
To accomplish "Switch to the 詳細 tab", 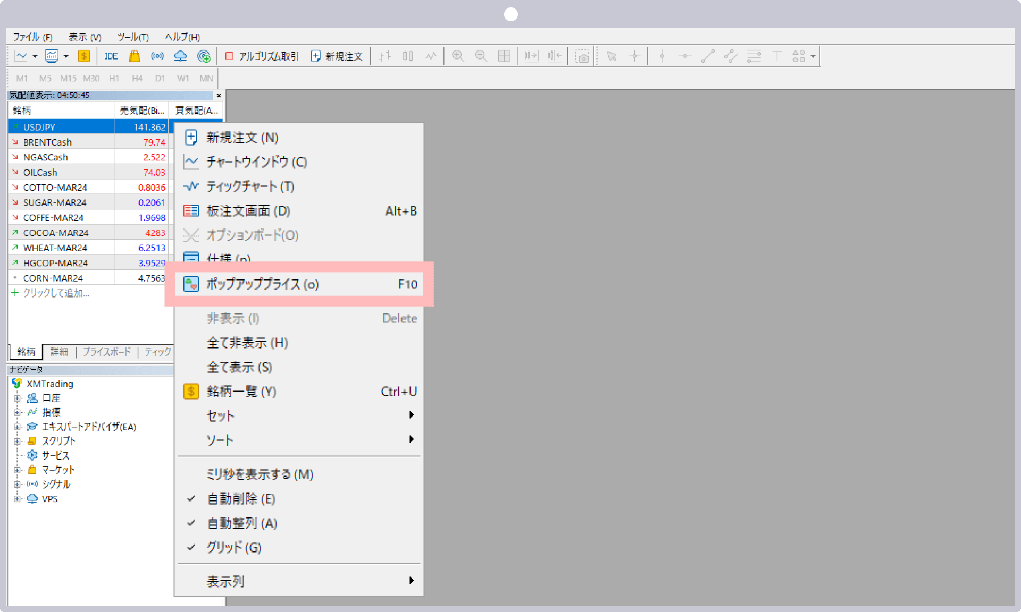I will (x=59, y=352).
